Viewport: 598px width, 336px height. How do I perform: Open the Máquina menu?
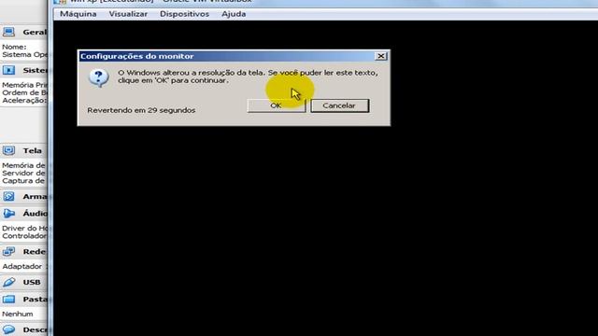pyautogui.click(x=78, y=14)
